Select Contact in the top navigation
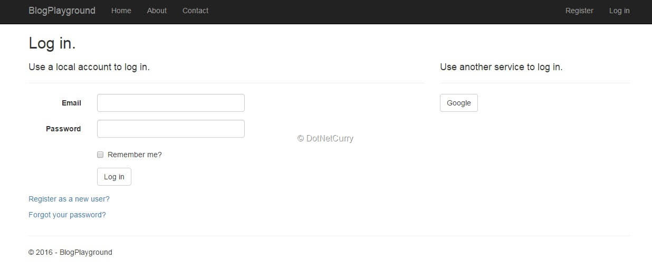652x278 pixels. 195,11
